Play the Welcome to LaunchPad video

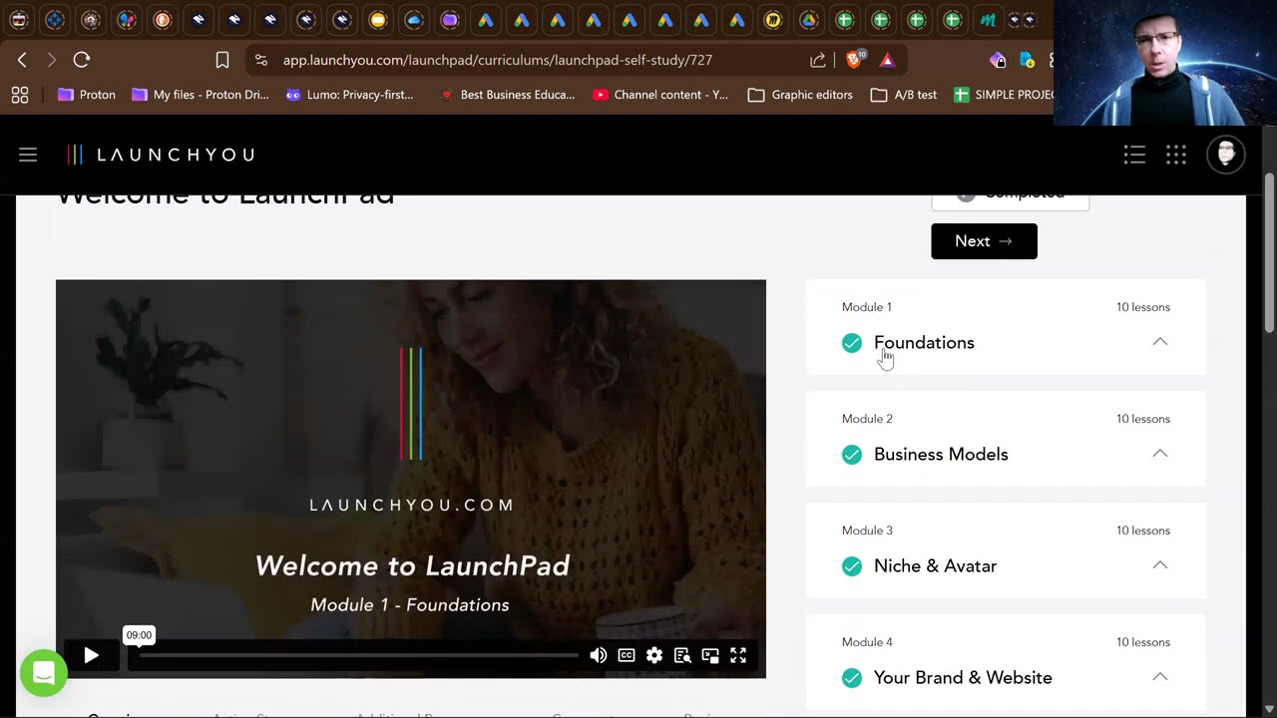point(91,655)
